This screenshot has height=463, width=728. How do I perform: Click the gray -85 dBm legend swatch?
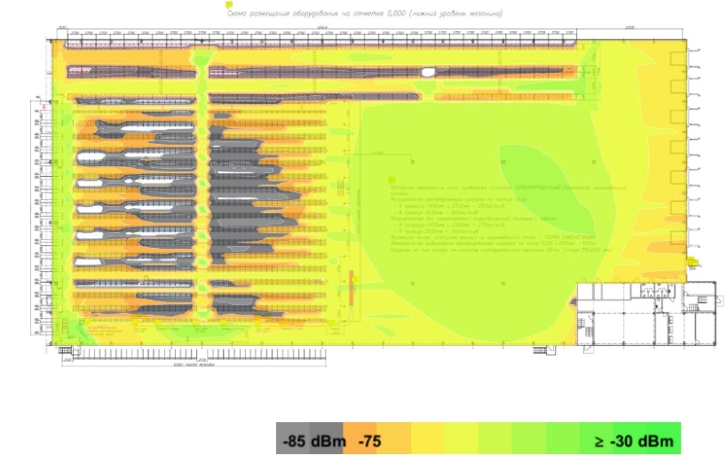(x=293, y=440)
